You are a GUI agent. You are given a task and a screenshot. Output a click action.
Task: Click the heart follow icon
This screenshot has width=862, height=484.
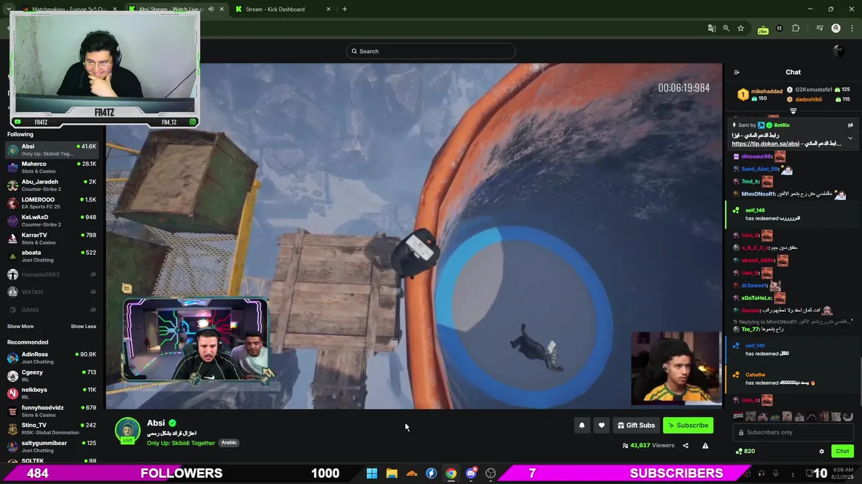(x=601, y=425)
